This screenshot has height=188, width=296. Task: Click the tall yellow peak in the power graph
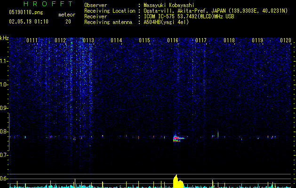[x=178, y=181]
